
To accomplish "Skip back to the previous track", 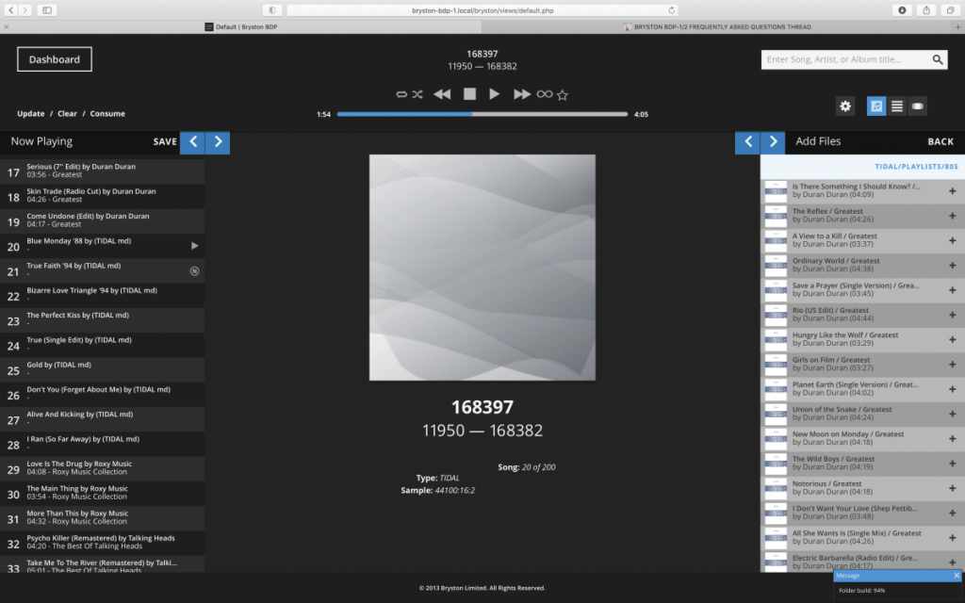I will coord(442,94).
